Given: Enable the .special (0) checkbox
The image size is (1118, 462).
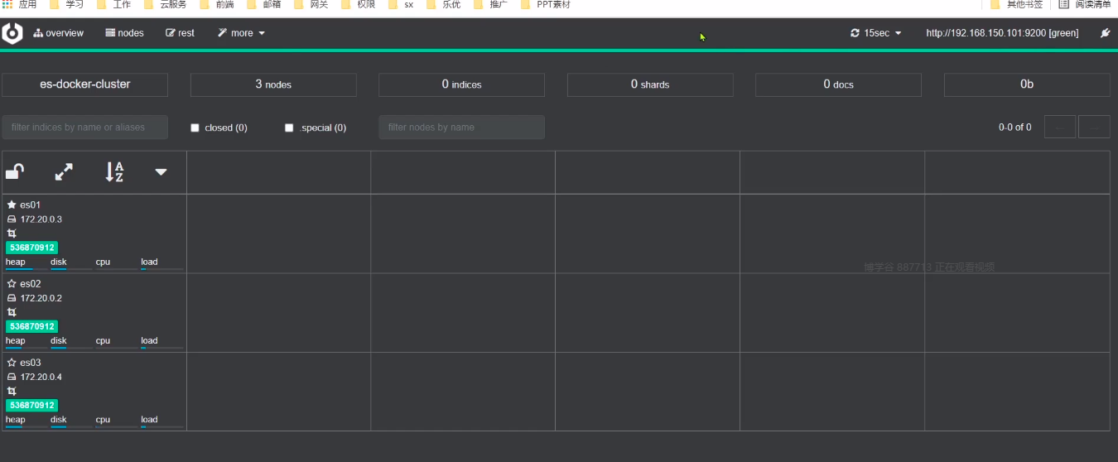Looking at the screenshot, I should tap(289, 128).
